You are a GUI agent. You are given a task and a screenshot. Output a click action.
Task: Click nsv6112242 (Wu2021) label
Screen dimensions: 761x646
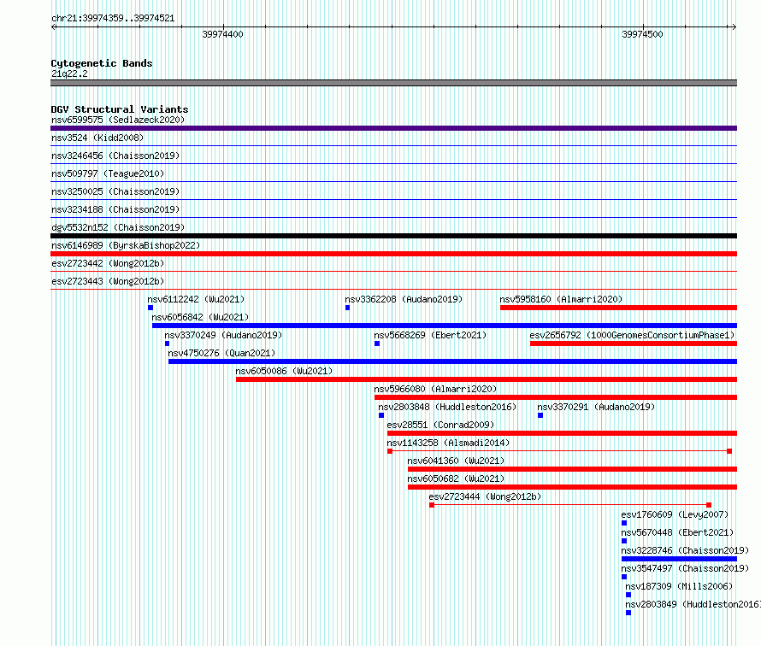196,299
